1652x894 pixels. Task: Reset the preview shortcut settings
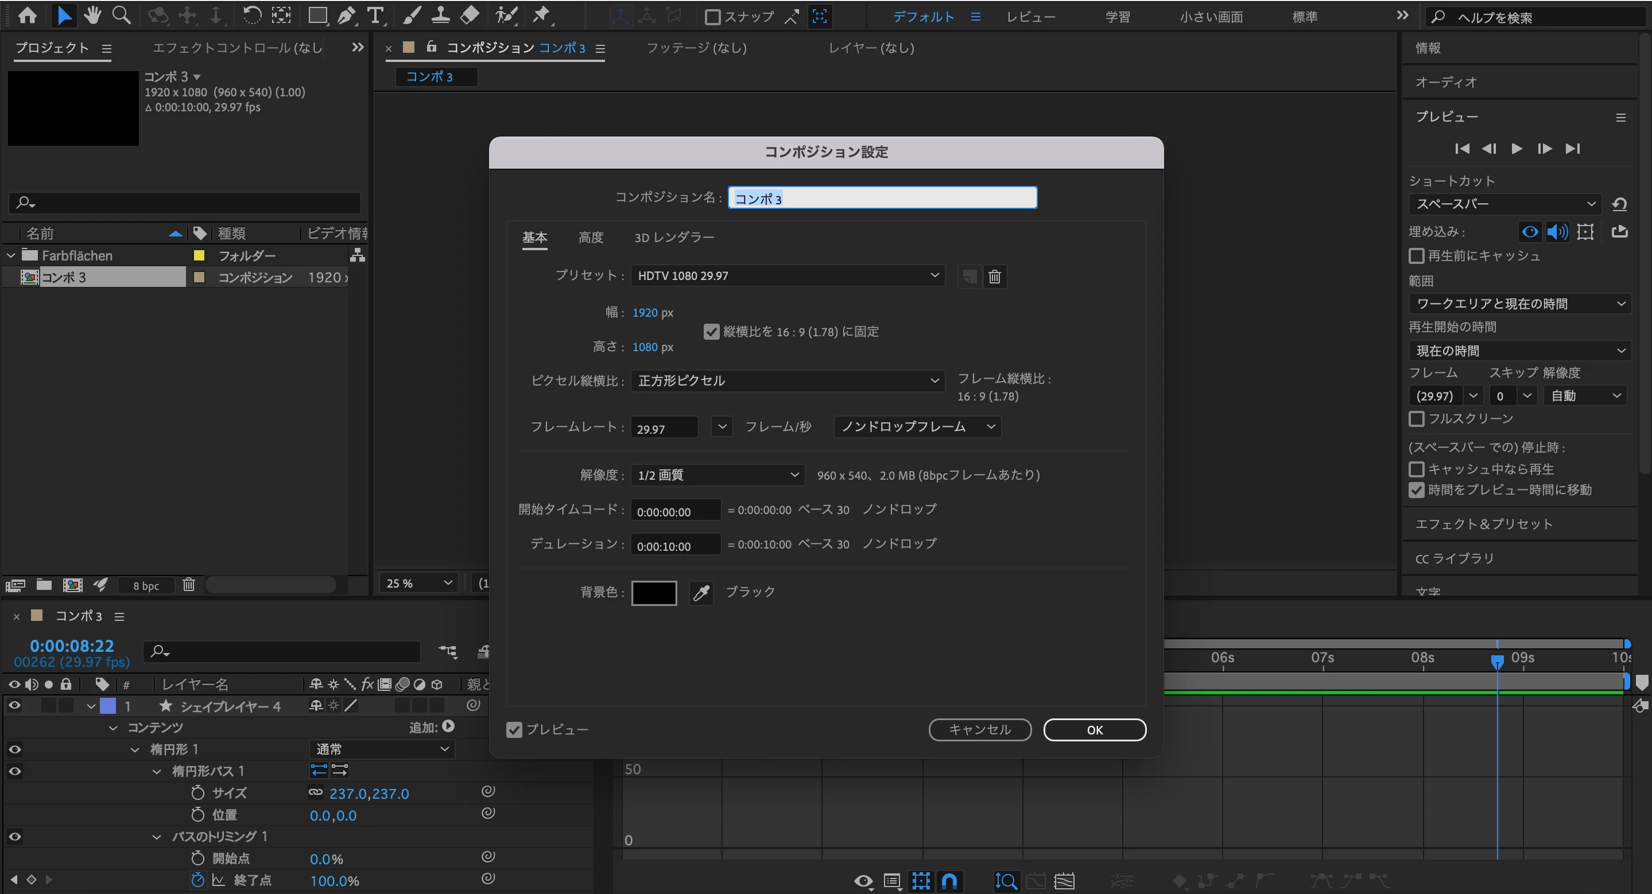click(1619, 204)
